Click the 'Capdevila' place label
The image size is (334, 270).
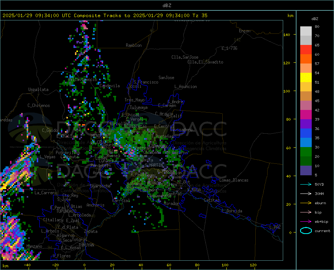click(109, 86)
